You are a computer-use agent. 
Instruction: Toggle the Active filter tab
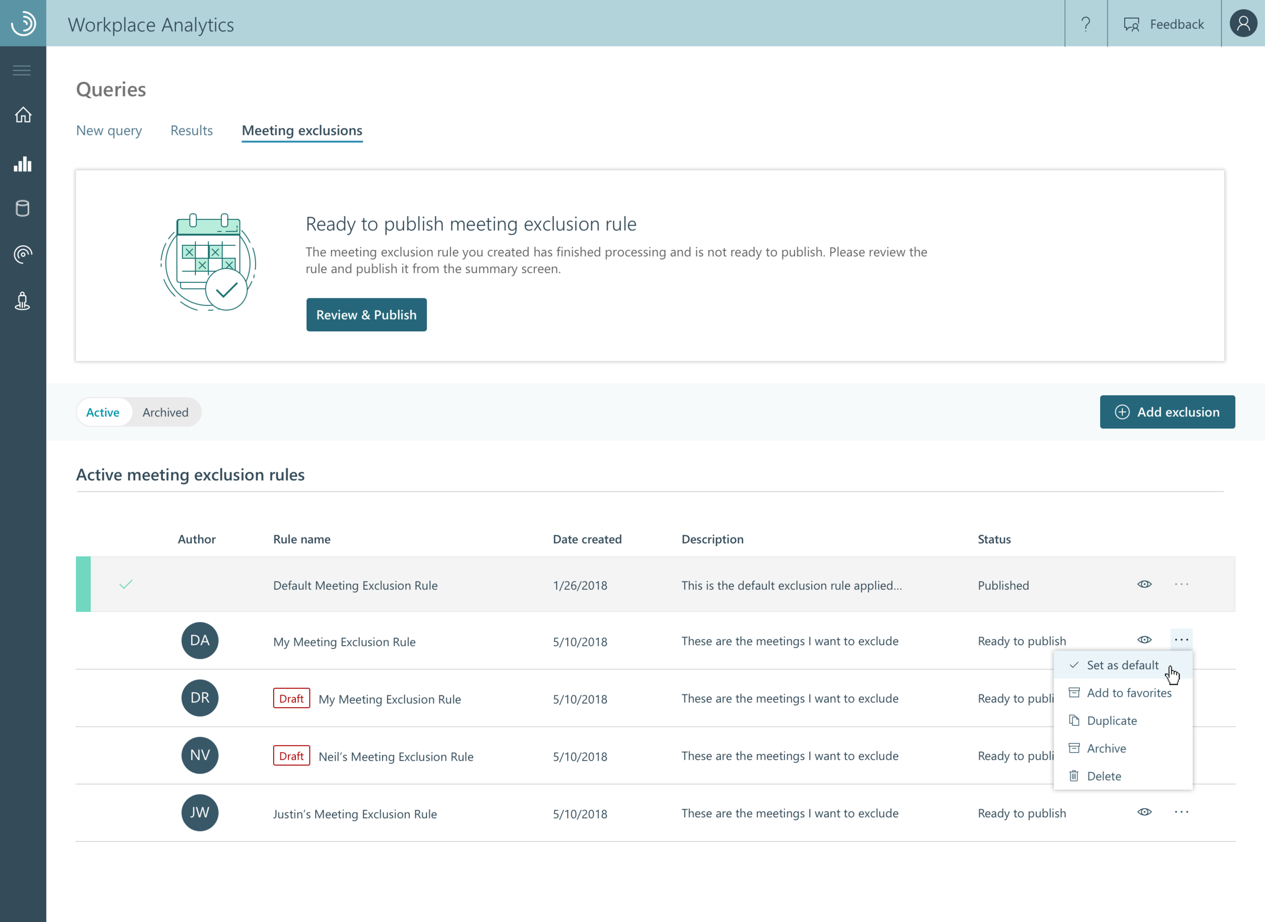click(103, 411)
